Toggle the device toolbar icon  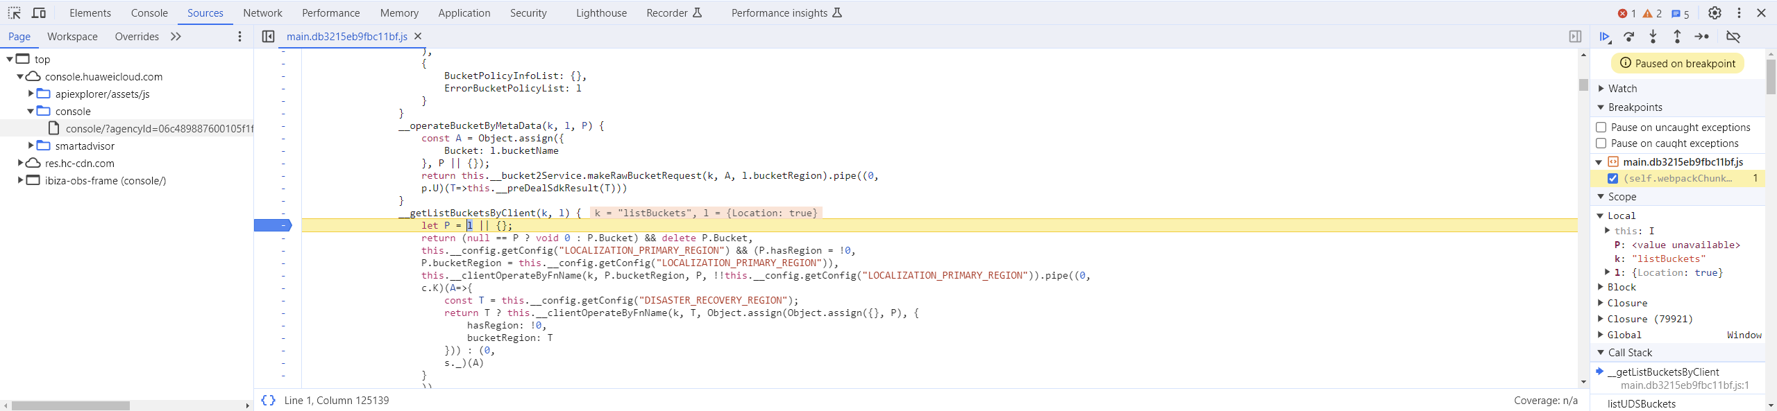point(39,13)
